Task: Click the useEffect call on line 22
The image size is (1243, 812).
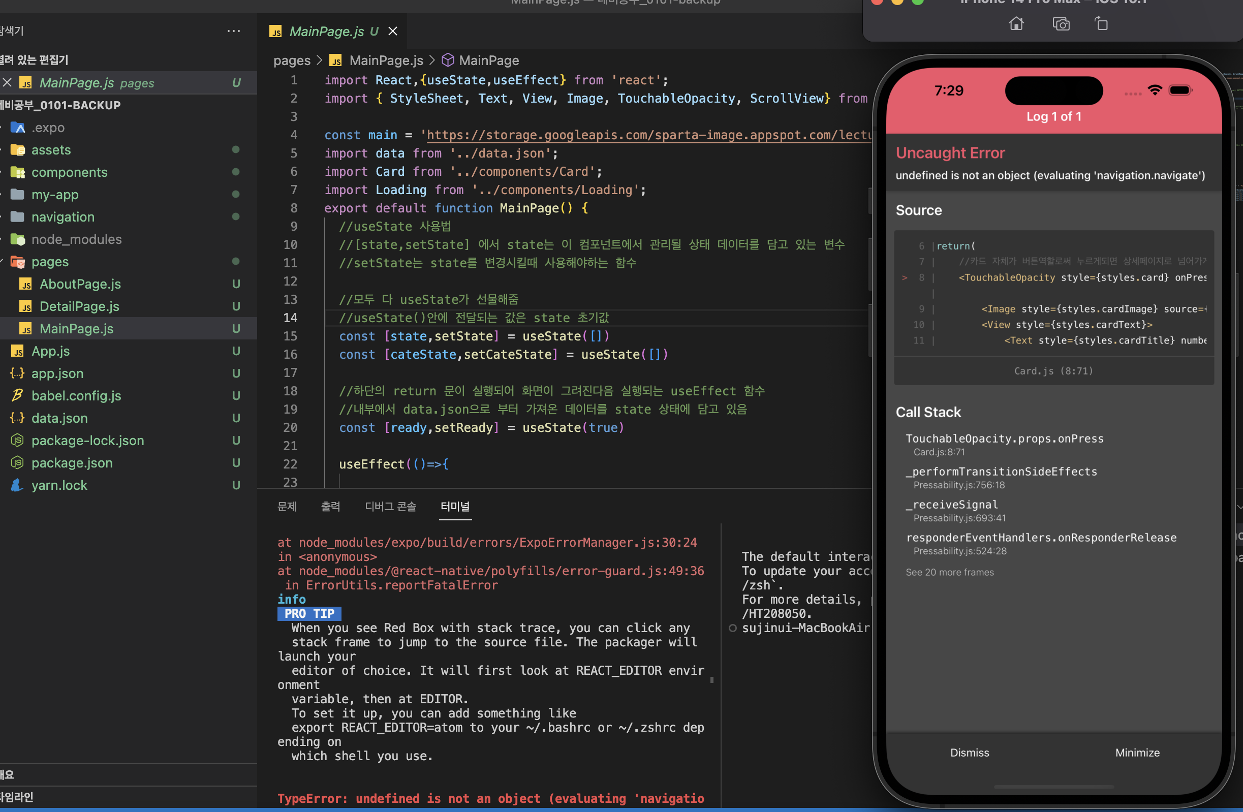Action: click(x=371, y=464)
